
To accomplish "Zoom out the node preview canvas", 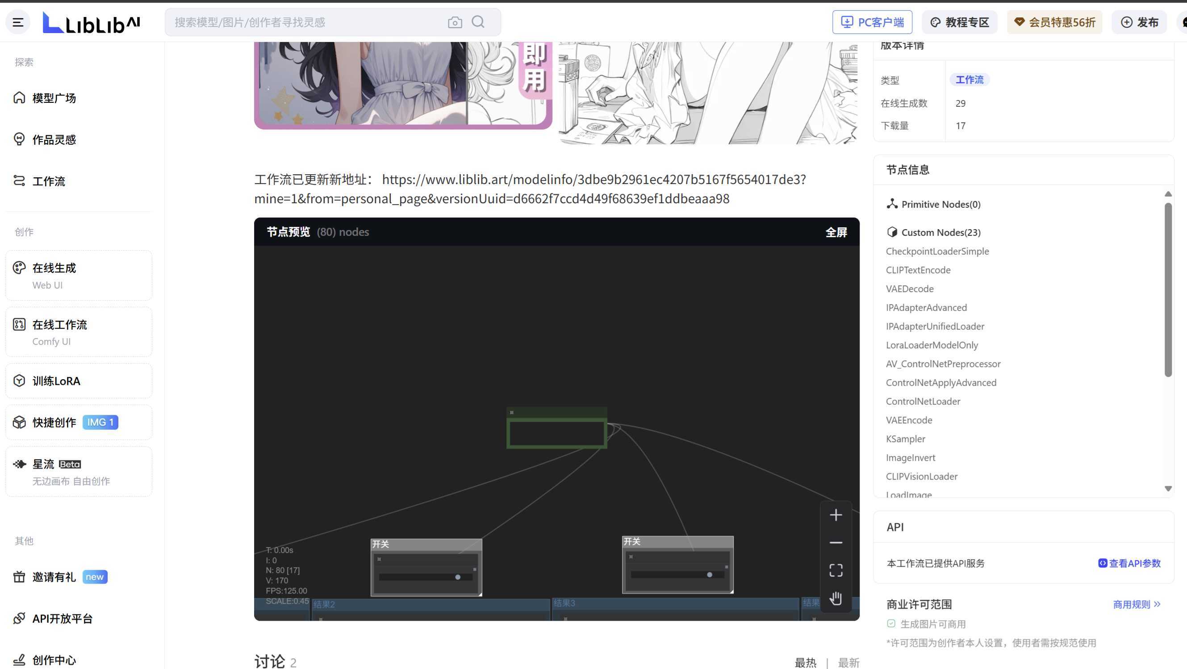I will tap(836, 543).
